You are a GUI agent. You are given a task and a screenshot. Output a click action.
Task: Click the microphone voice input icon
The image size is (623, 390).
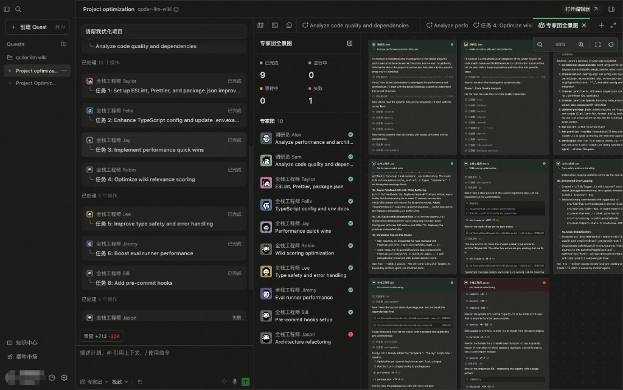pyautogui.click(x=235, y=381)
